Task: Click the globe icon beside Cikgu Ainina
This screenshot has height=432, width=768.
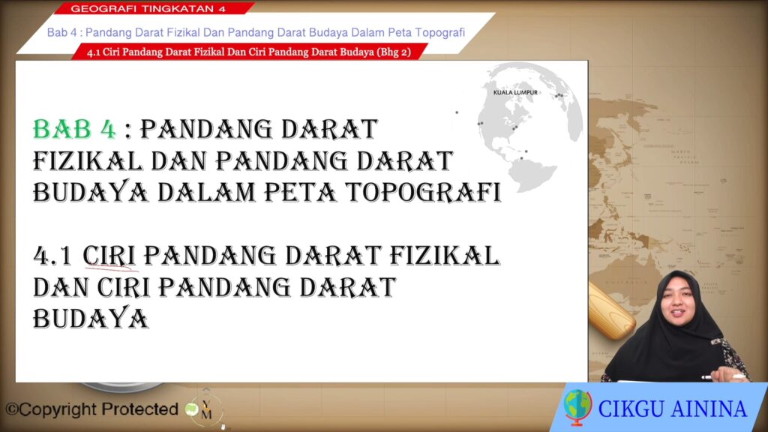Action: [x=577, y=407]
